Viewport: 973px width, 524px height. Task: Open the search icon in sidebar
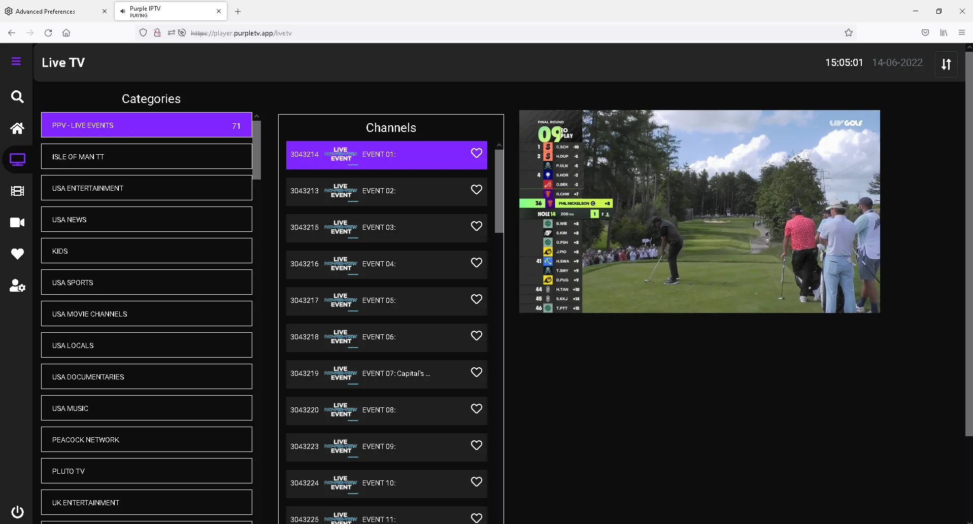pos(17,96)
